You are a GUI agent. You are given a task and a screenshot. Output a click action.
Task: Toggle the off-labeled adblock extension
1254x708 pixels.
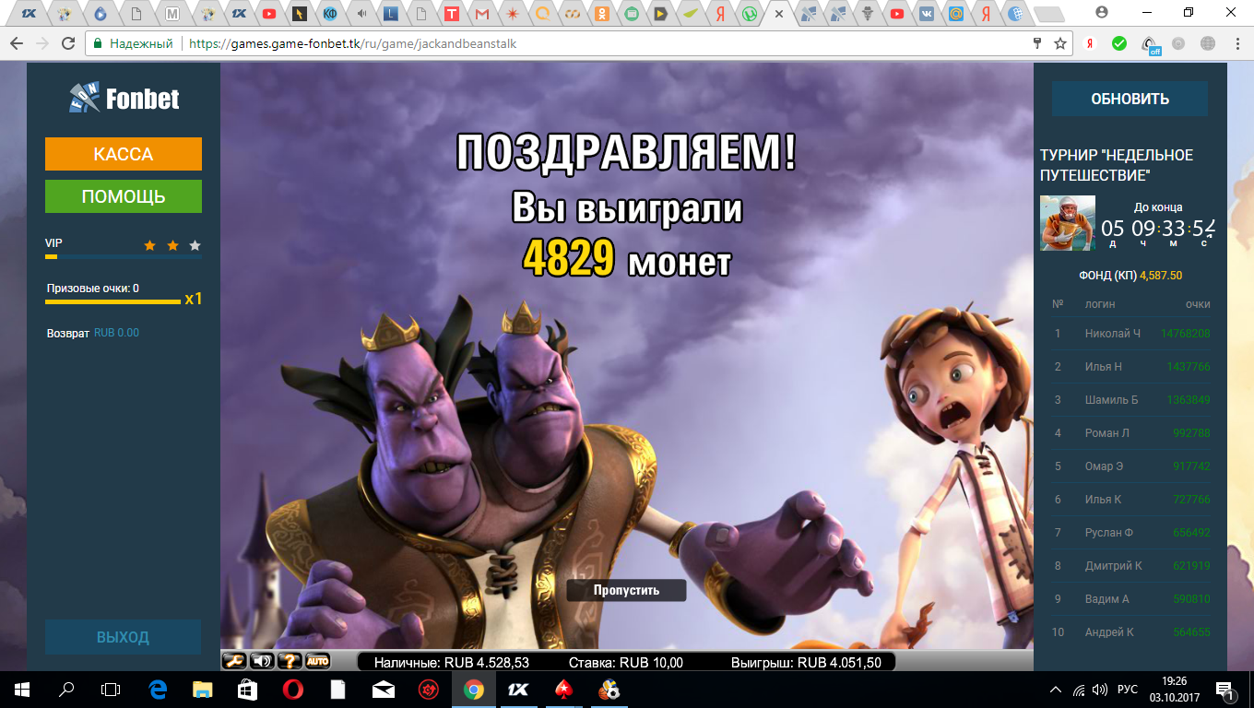click(x=1150, y=42)
